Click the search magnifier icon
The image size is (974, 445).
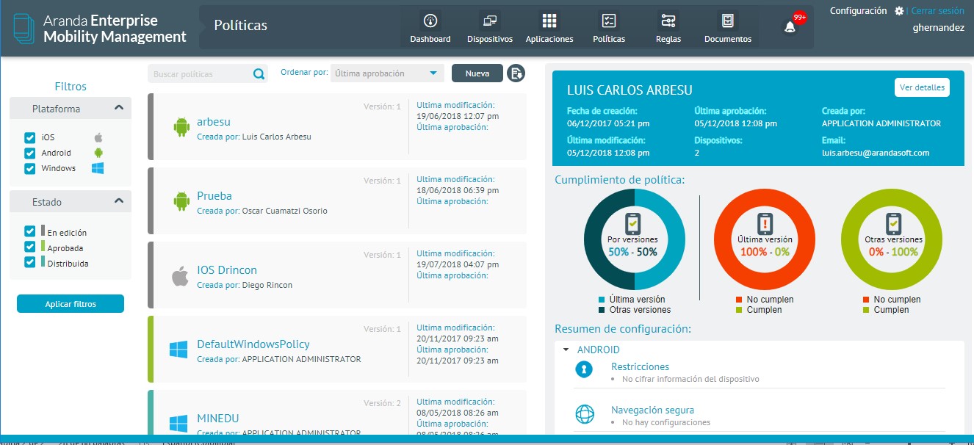[x=259, y=73]
